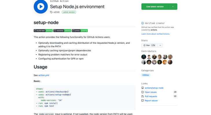View Open issues link

pos(151,92)
